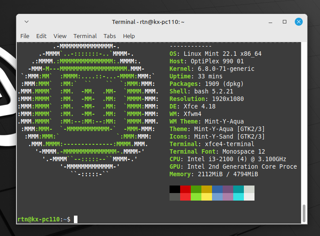Open the Tabs menu
This screenshot has height=236, width=320.
tap(110, 36)
